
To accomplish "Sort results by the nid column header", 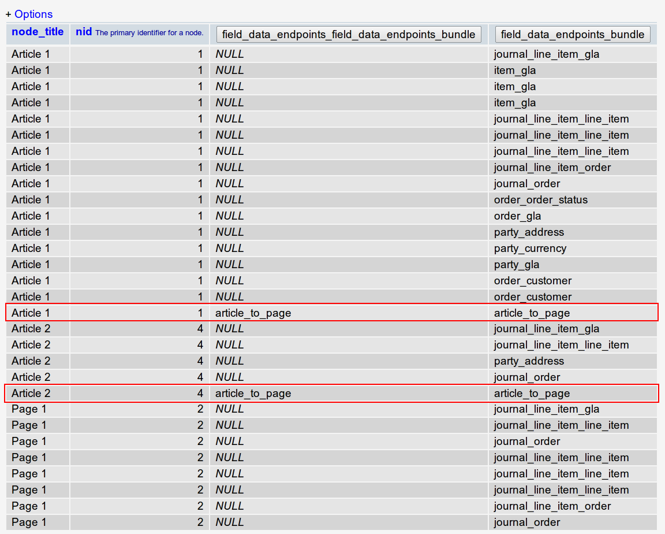I will pyautogui.click(x=84, y=32).
